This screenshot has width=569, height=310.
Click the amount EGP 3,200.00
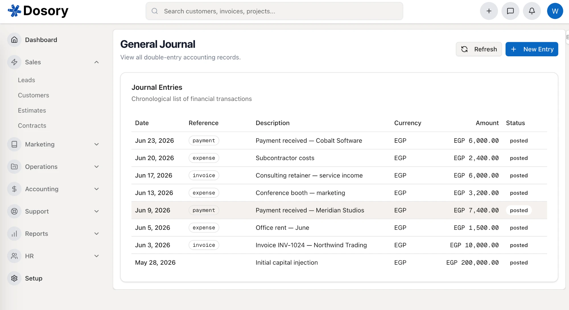pos(476,193)
